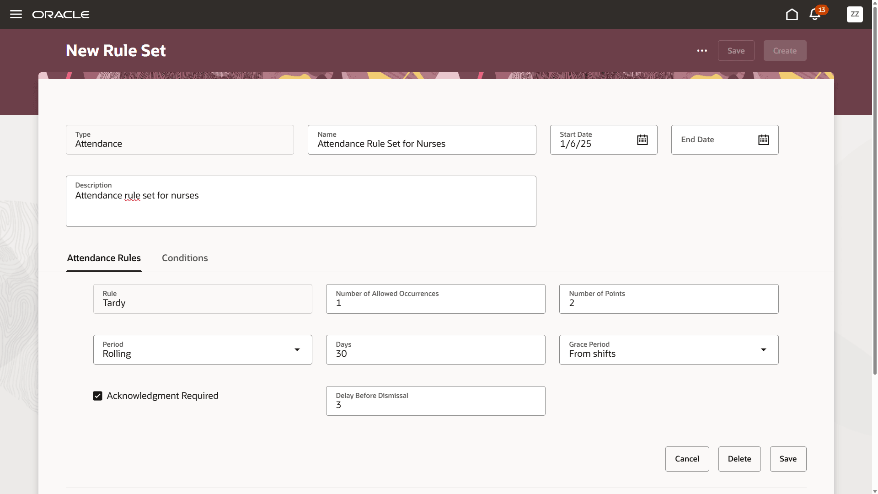Open the three-dot more actions menu

click(x=702, y=51)
